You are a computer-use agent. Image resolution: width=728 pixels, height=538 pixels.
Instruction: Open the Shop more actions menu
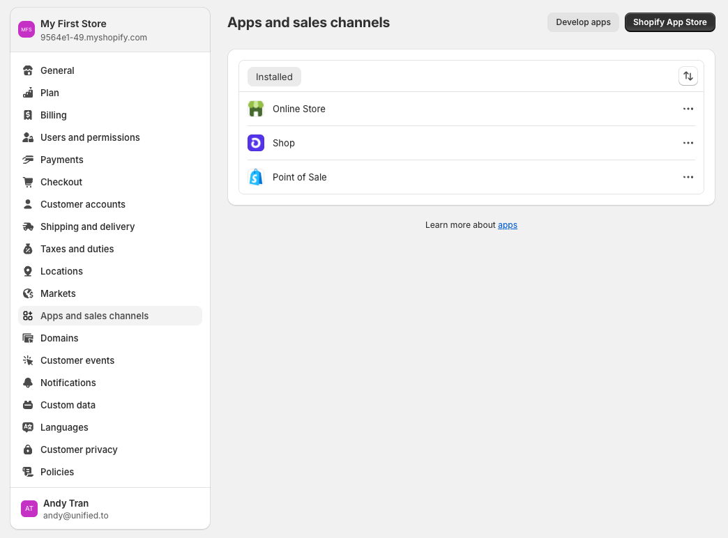(688, 143)
